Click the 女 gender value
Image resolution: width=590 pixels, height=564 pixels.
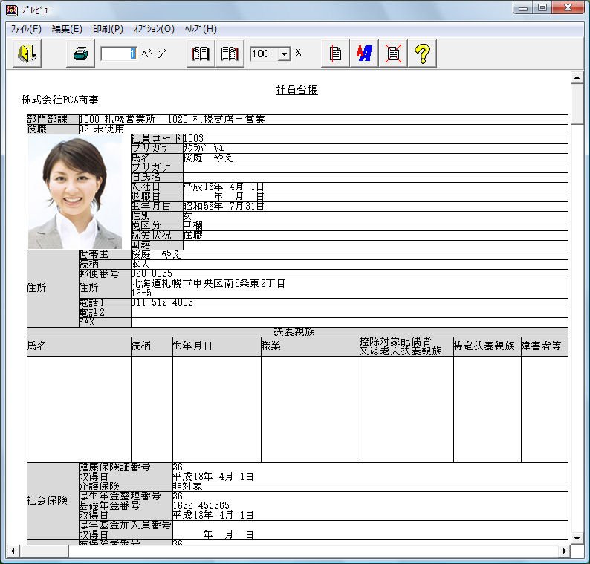[x=187, y=216]
